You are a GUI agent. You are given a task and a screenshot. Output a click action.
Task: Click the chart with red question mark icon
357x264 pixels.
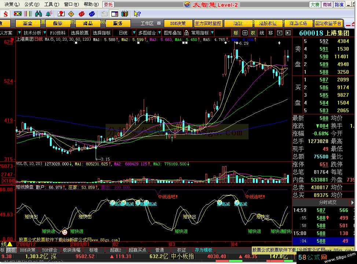(x=61, y=14)
